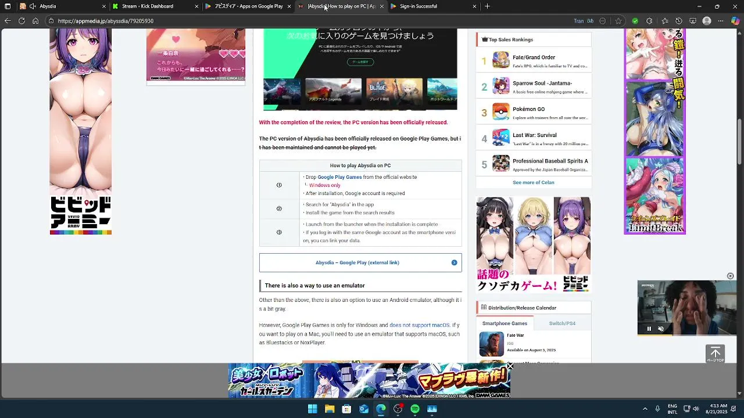
Task: Add this page to favorites star
Action: pos(618,21)
